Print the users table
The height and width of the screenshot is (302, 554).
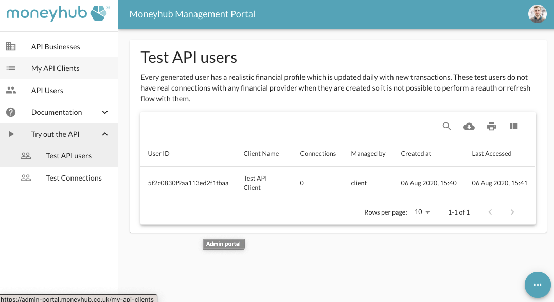click(x=491, y=126)
